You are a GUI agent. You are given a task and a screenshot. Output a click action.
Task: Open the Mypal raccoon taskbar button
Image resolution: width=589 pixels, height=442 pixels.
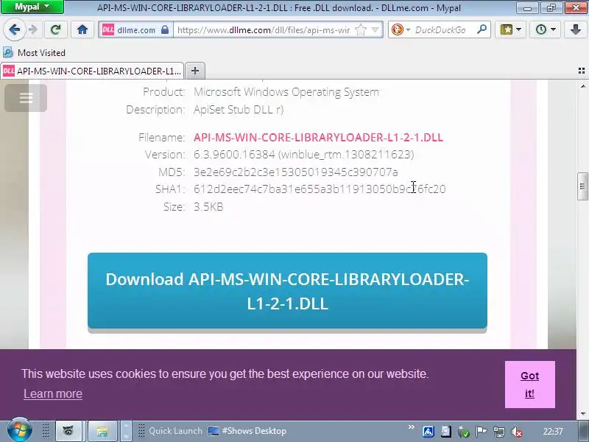coord(68,431)
